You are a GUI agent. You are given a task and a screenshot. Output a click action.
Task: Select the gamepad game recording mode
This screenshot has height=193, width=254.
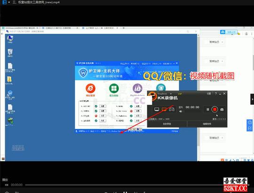pos(172,109)
